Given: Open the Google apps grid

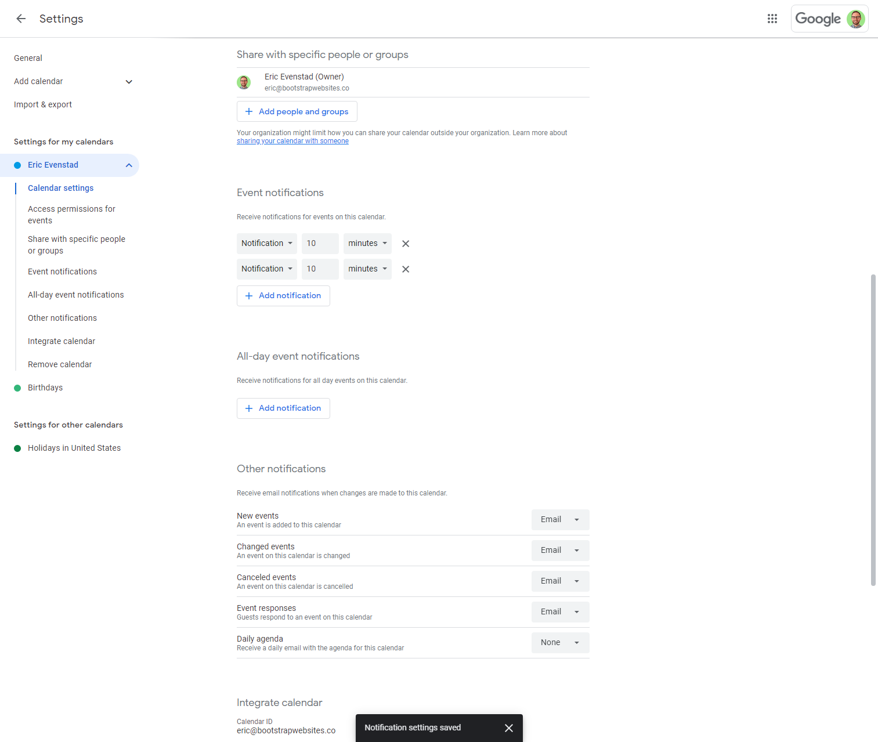Looking at the screenshot, I should pos(772,19).
